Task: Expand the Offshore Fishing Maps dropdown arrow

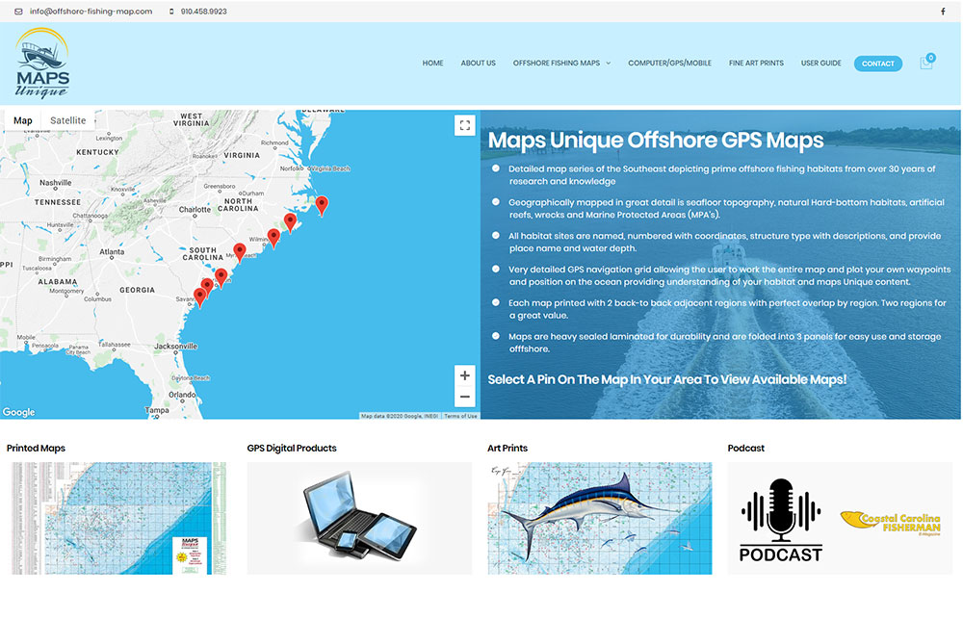Action: tap(608, 64)
